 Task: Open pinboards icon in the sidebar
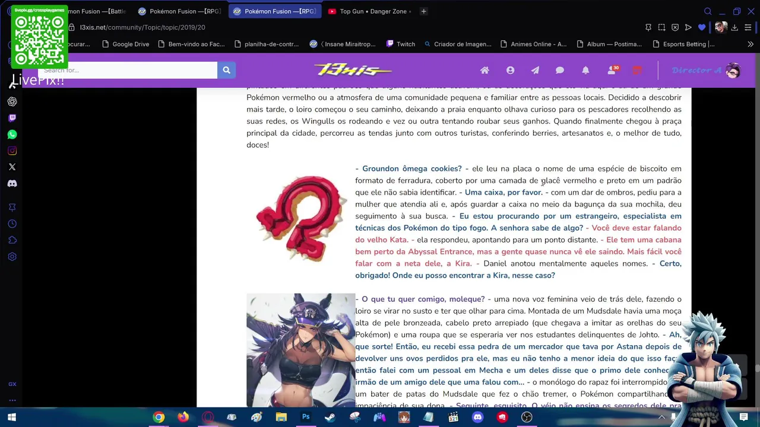coord(12,208)
